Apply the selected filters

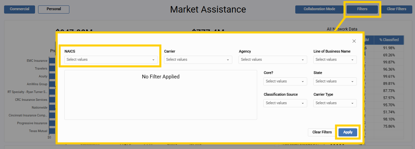point(348,132)
